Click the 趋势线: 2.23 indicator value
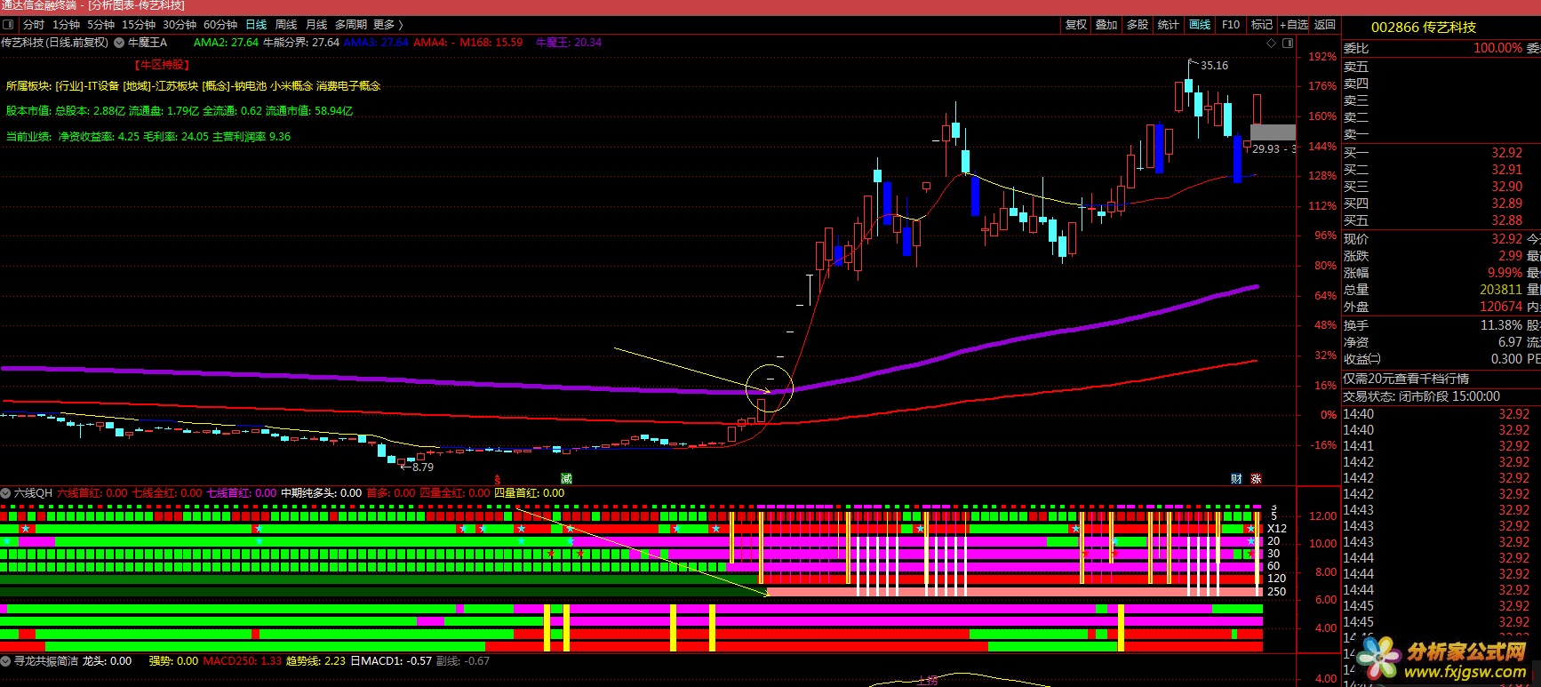1541x687 pixels. coord(315,660)
